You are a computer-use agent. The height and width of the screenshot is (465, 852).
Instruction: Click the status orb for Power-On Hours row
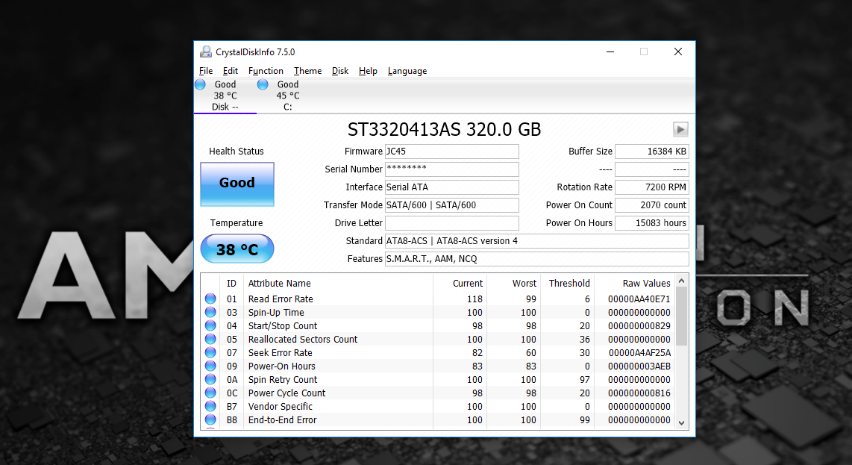(210, 366)
